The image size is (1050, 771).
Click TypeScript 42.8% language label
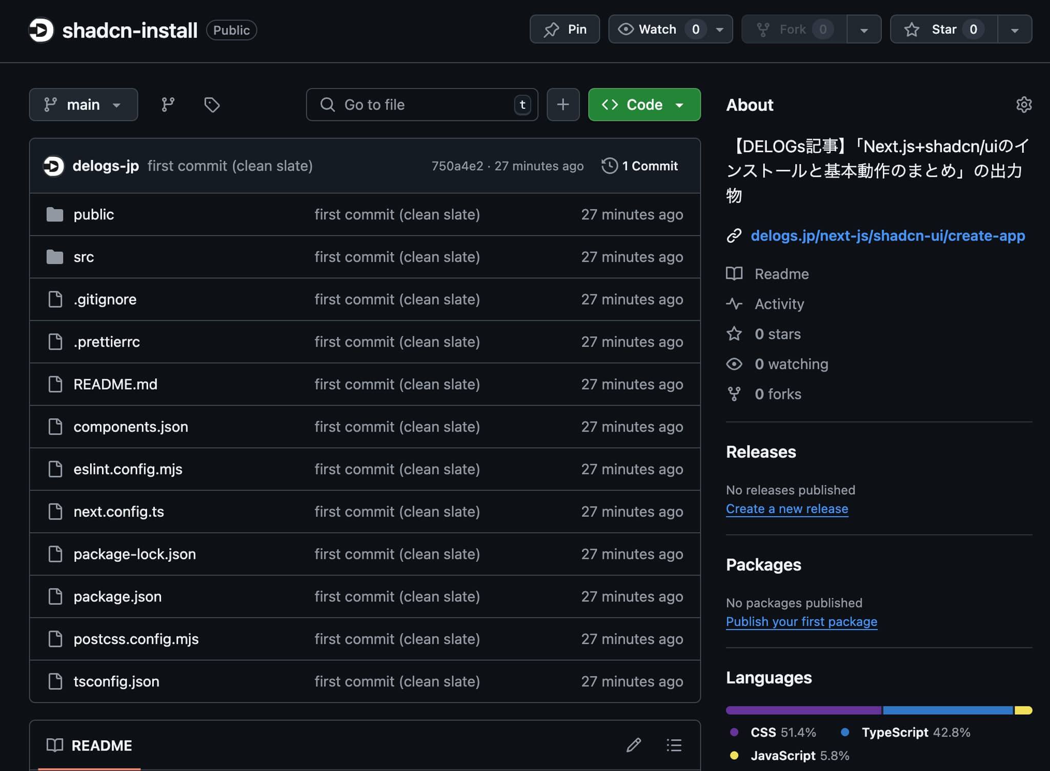click(x=916, y=732)
